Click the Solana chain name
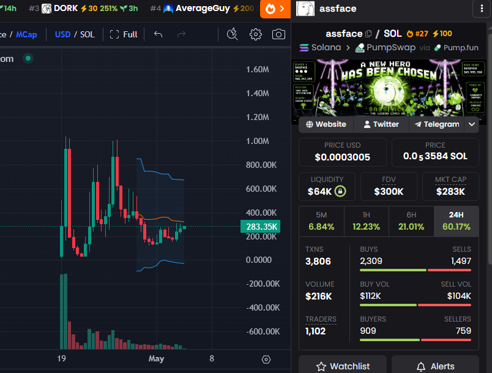492x373 pixels. [326, 47]
